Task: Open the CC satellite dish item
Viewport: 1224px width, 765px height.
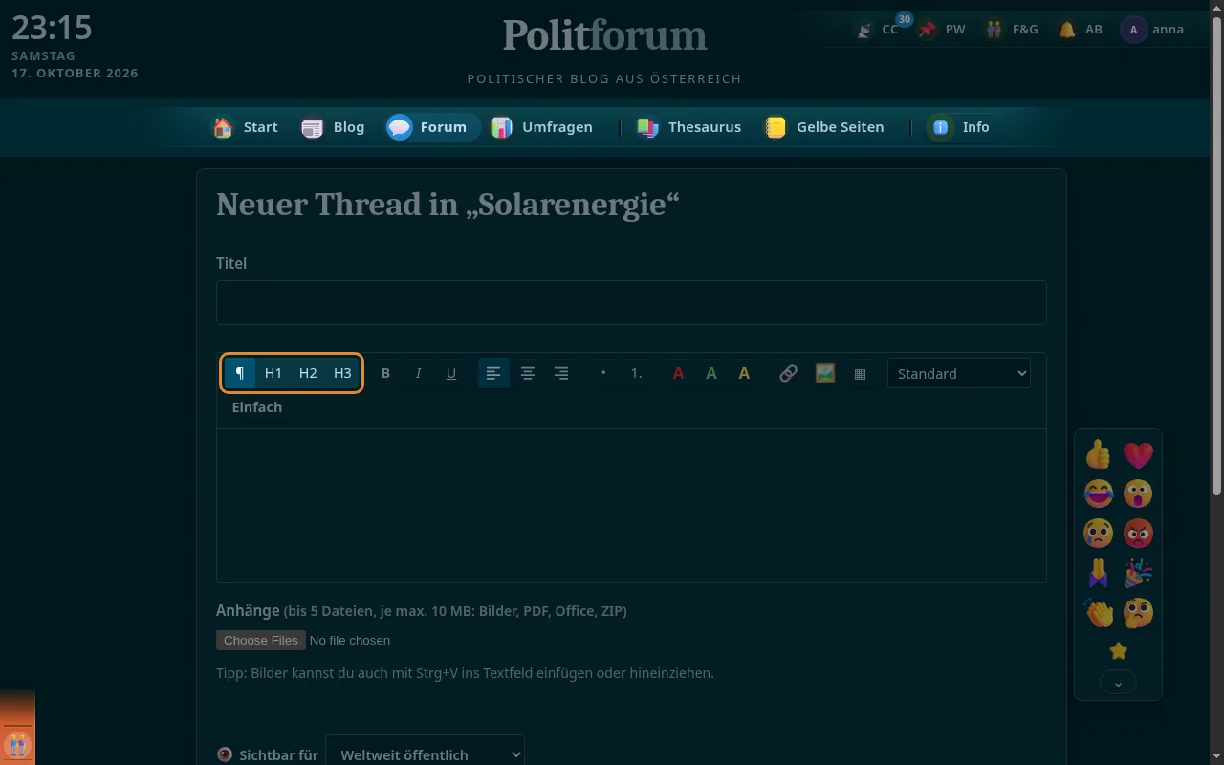Action: point(878,30)
